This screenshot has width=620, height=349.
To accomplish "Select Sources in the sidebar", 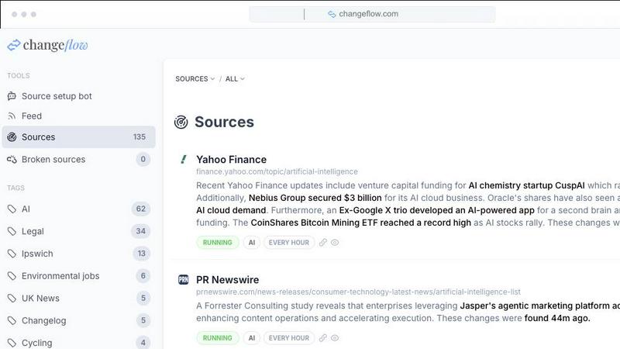I will click(x=79, y=137).
